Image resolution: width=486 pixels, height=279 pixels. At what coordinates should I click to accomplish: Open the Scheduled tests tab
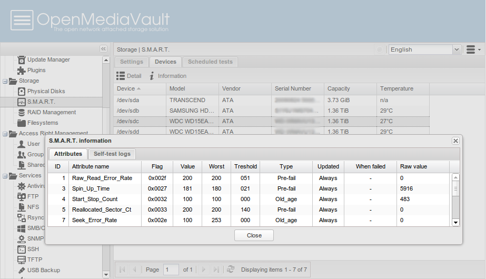(x=210, y=62)
